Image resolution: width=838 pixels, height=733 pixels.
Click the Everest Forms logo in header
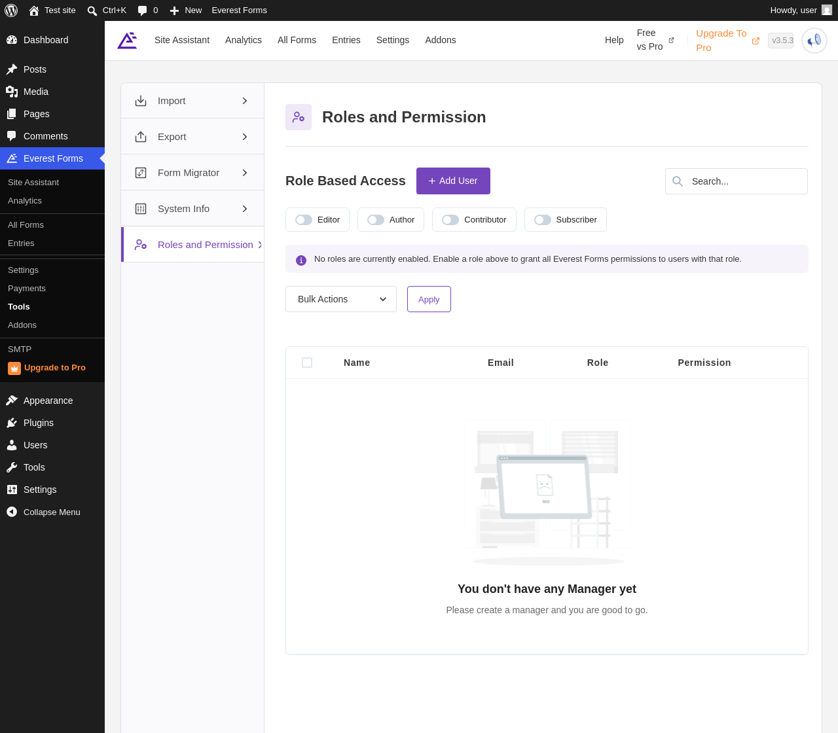pyautogui.click(x=127, y=41)
